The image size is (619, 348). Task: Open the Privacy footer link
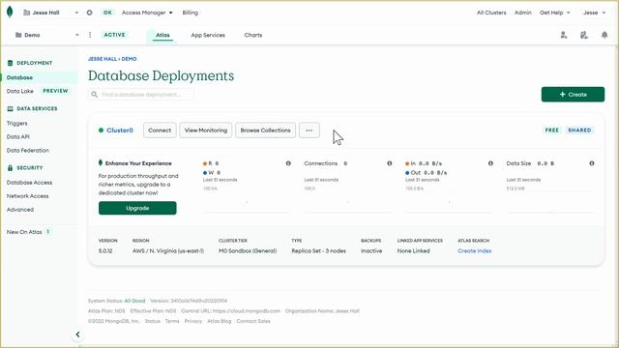pyautogui.click(x=193, y=321)
